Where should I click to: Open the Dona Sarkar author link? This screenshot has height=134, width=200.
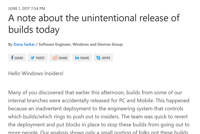pos(24,44)
